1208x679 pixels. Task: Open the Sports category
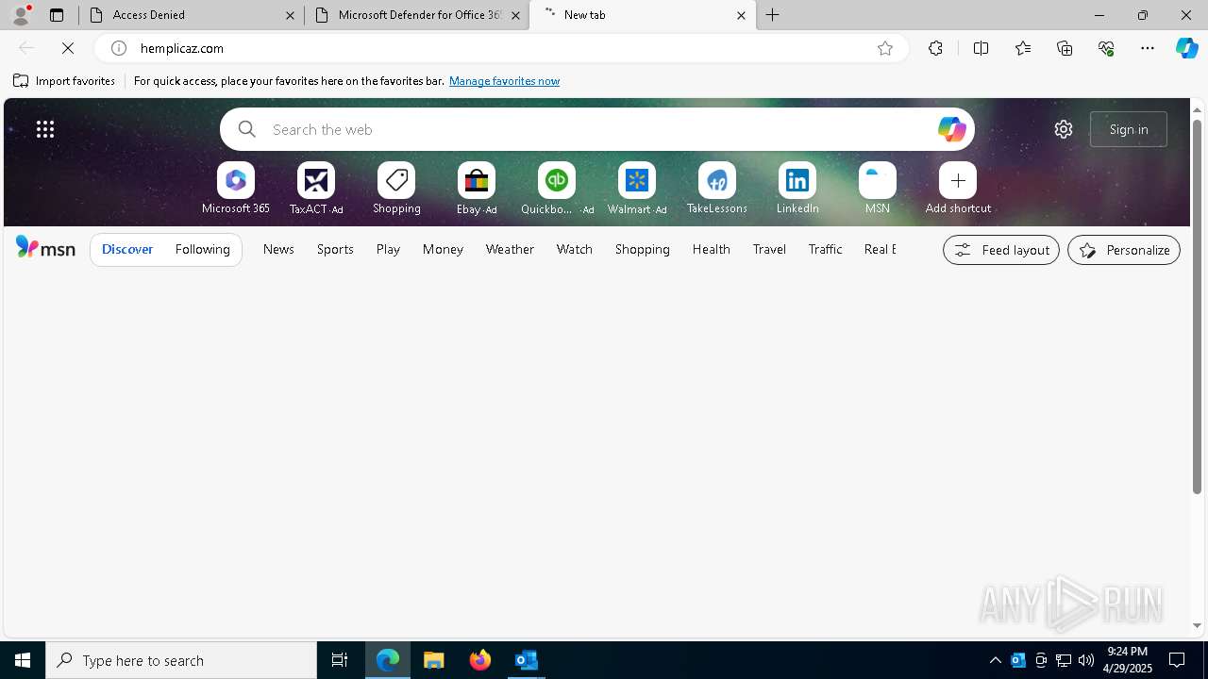pyautogui.click(x=335, y=249)
